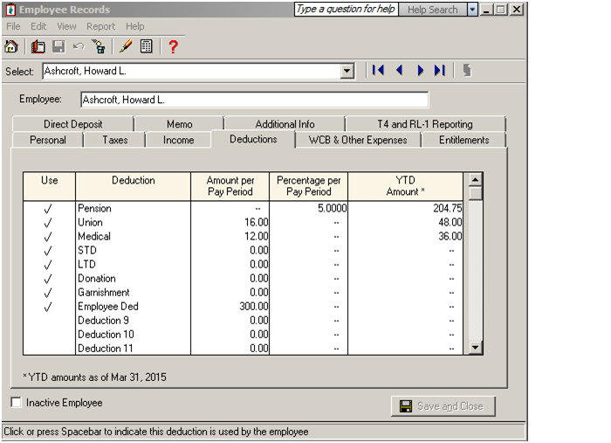Screen dimensions: 611x443
Task: Open the File menu
Action: pyautogui.click(x=13, y=26)
